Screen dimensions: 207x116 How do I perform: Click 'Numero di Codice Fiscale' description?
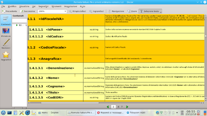115,47
